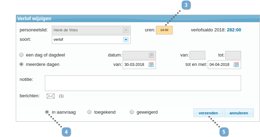
Task: Open calendar picker for van date
Action: tap(151, 64)
